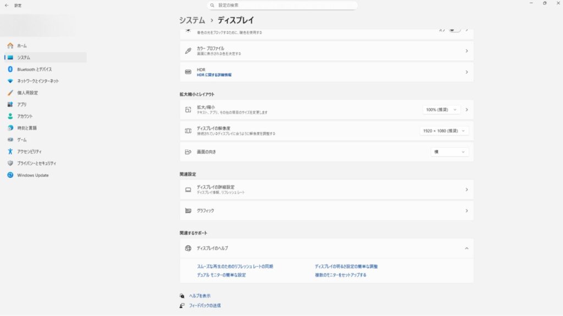Collapse the ディスプレイのヘルプ section
563x316 pixels.
tap(466, 249)
